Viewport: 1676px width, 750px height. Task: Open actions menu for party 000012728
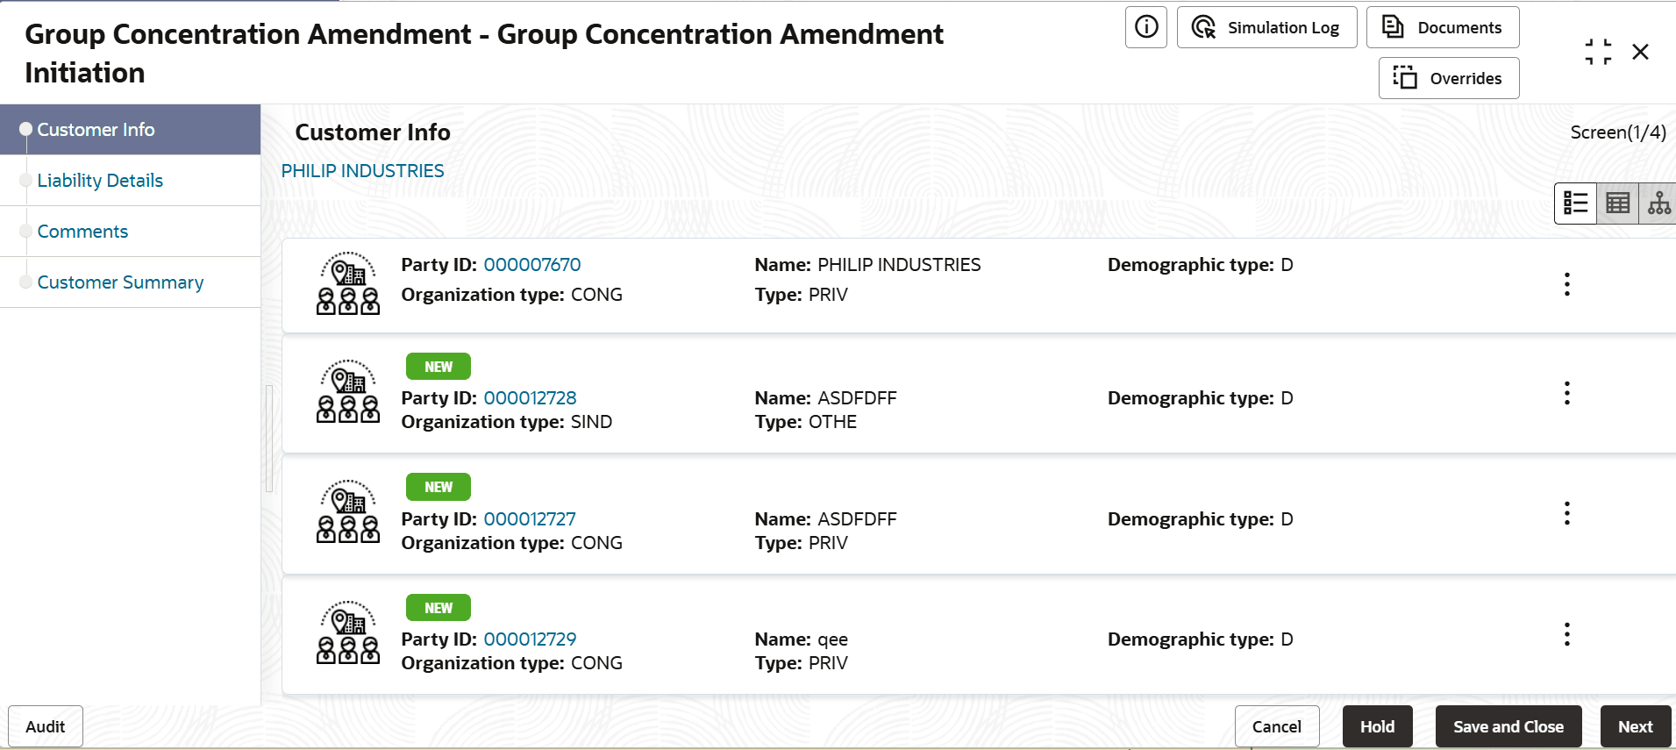point(1566,393)
